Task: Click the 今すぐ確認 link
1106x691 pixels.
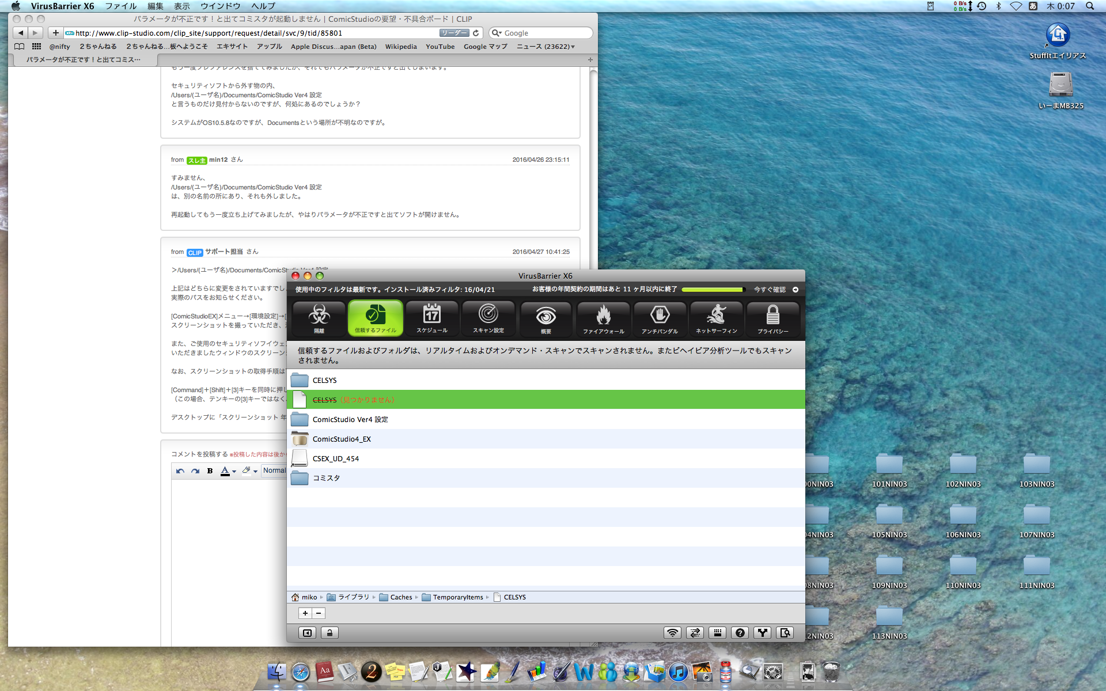Action: [770, 290]
